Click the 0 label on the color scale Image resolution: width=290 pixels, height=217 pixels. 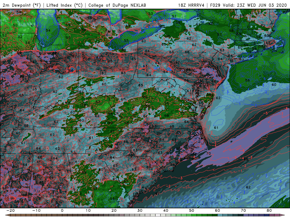(x=62, y=210)
